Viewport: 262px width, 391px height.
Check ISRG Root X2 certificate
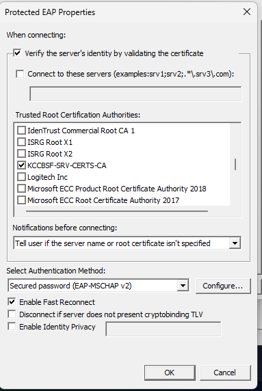[x=21, y=154]
